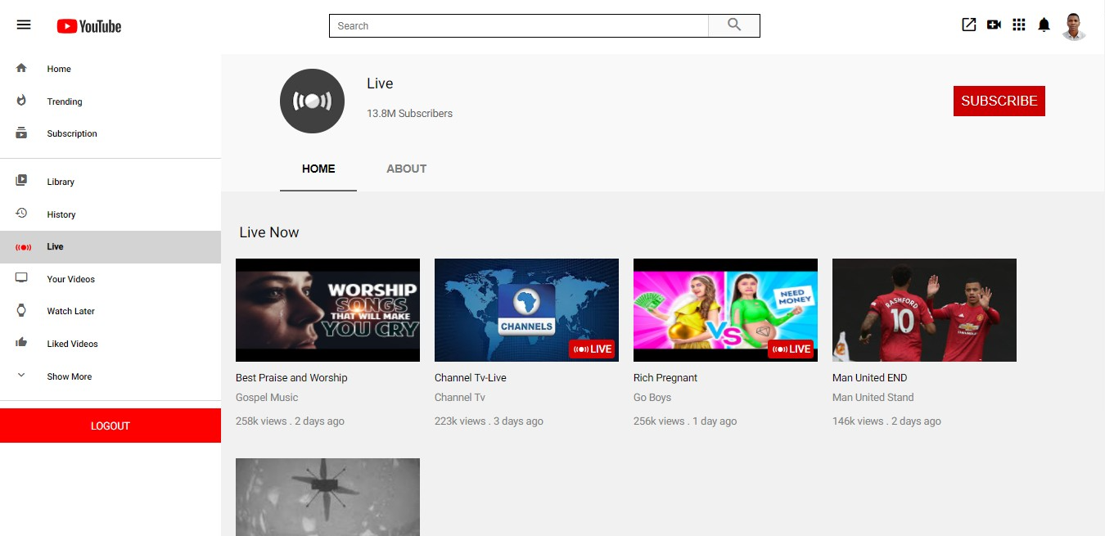Click the Library icon in sidebar
The image size is (1105, 536).
point(21,181)
